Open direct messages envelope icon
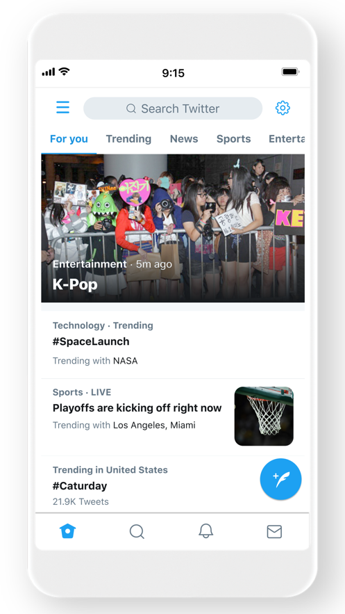This screenshot has width=345, height=614. coord(274,531)
